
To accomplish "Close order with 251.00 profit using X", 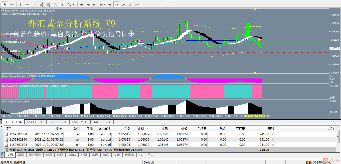I will coord(273,145).
